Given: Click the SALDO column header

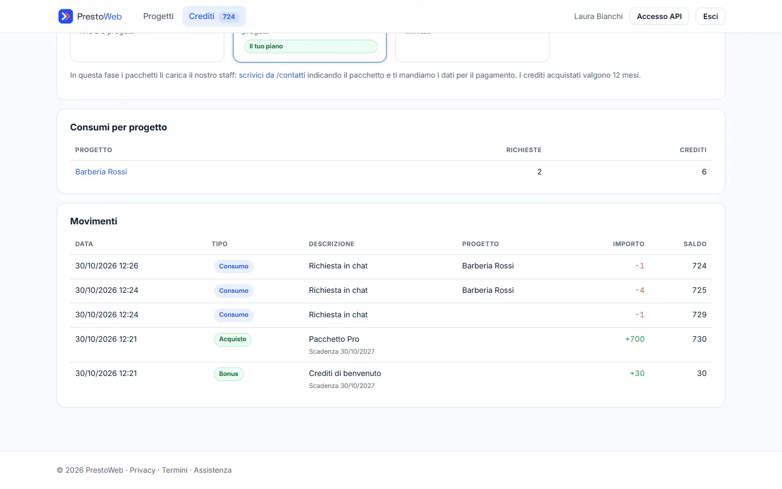Looking at the screenshot, I should pyautogui.click(x=695, y=244).
